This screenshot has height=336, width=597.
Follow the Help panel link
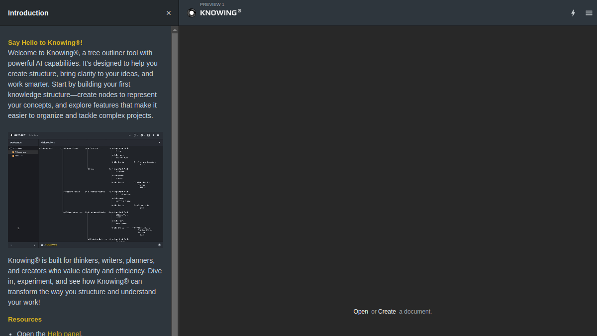tap(64, 334)
